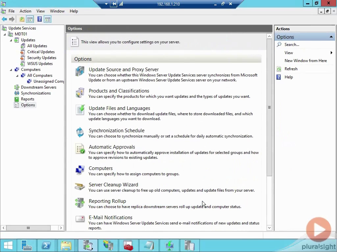
Task: Open PowerShell from the taskbar
Action: (46, 245)
